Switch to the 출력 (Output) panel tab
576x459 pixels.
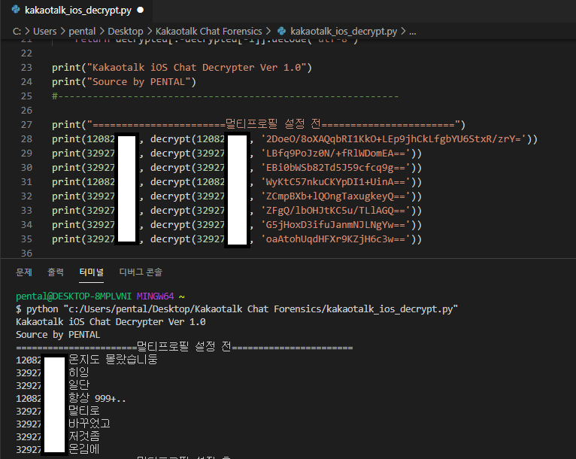tap(56, 272)
